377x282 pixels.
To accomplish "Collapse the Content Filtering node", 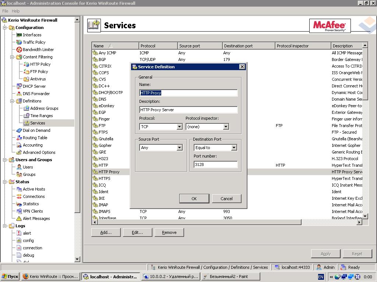I will click(12, 57).
